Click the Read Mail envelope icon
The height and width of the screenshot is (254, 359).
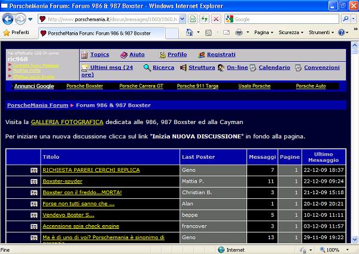tap(226, 32)
